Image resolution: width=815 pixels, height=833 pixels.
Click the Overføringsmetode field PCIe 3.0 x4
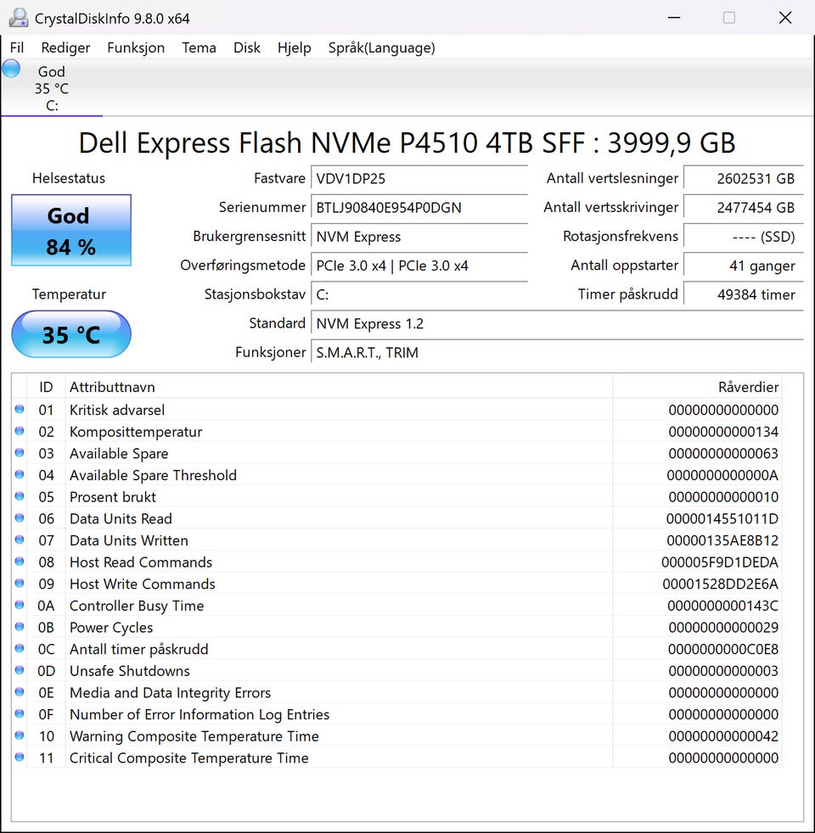tap(419, 266)
